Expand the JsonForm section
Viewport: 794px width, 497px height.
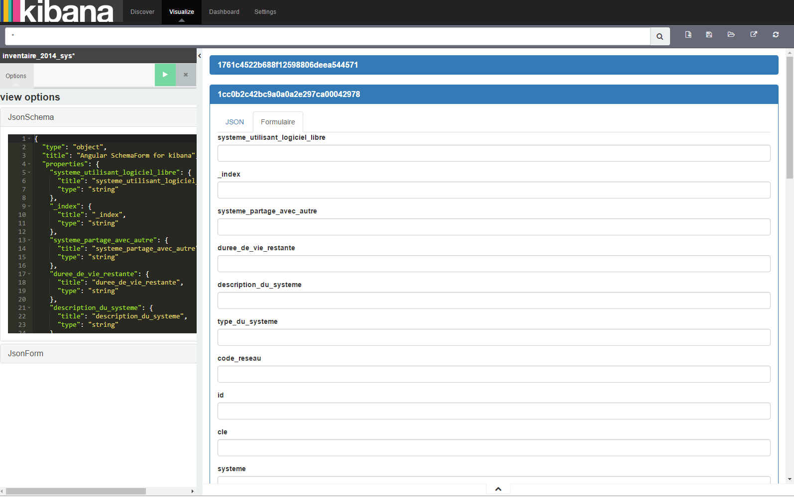[x=99, y=354]
